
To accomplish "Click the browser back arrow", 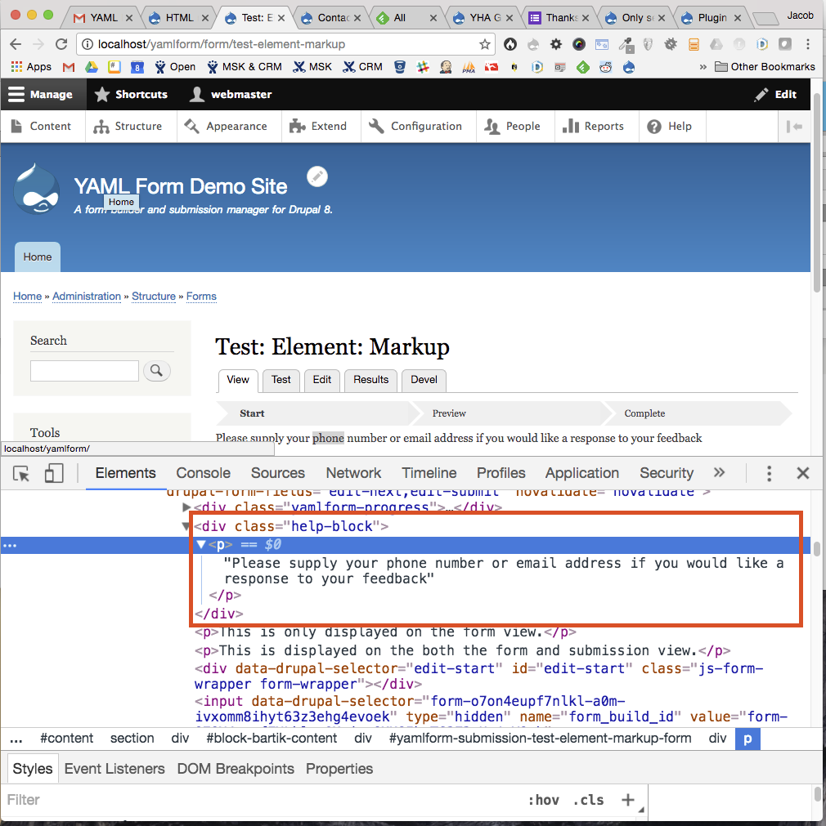I will tap(16, 44).
